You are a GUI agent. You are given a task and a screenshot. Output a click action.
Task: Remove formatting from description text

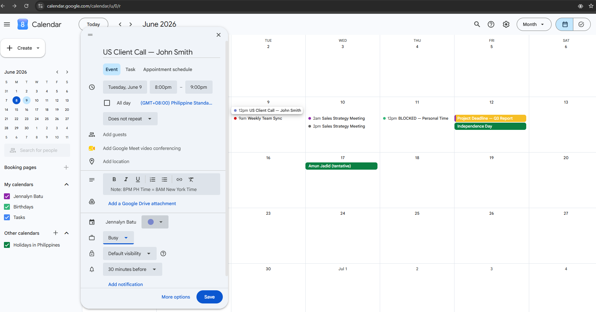tap(191, 180)
